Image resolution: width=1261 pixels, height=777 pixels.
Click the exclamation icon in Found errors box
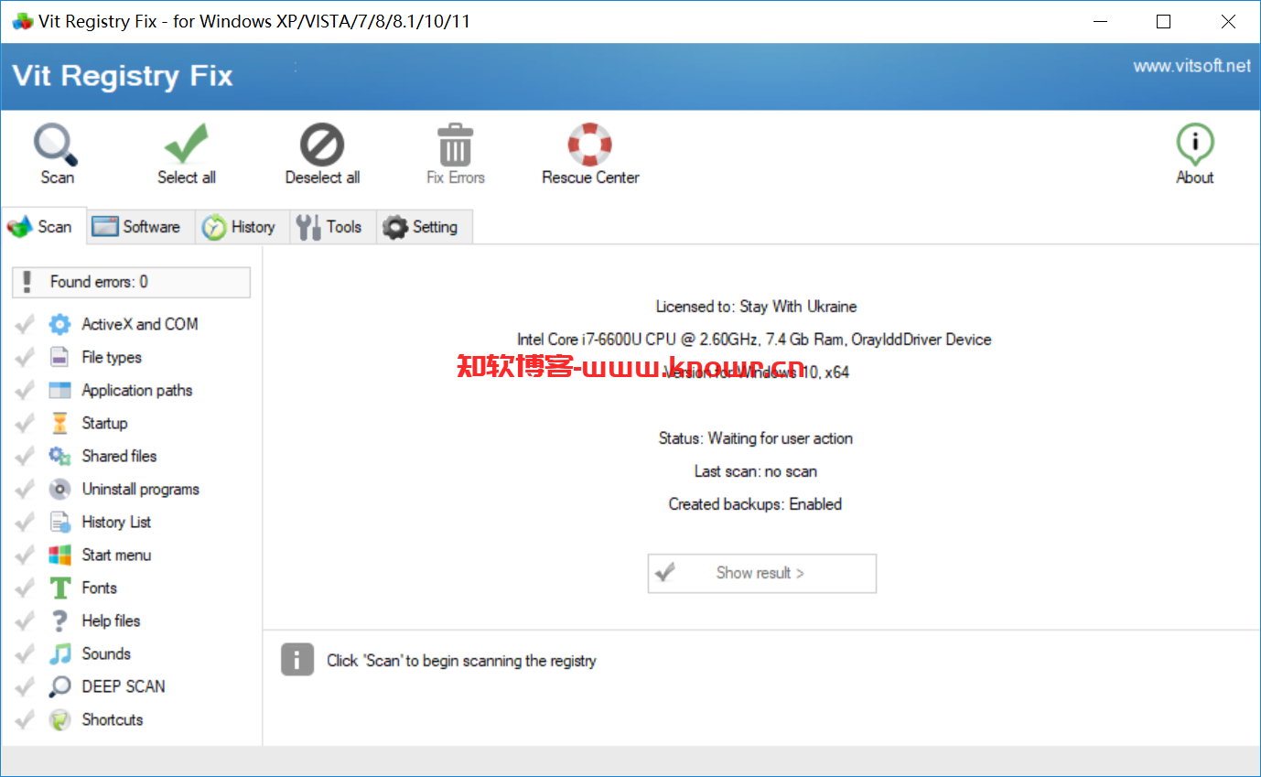click(27, 282)
